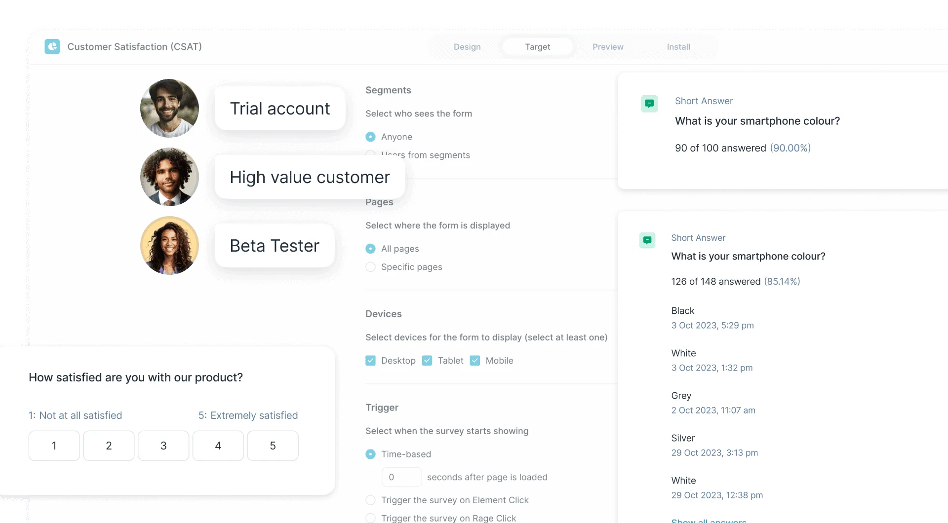Enable Trigger the survey on Element Click
Viewport: 948px width, 523px height.
[370, 500]
